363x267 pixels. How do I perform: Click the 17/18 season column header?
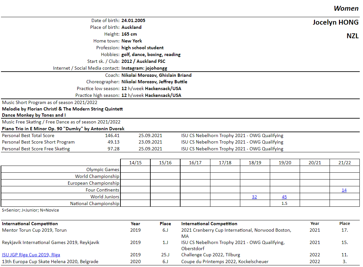[225, 163]
